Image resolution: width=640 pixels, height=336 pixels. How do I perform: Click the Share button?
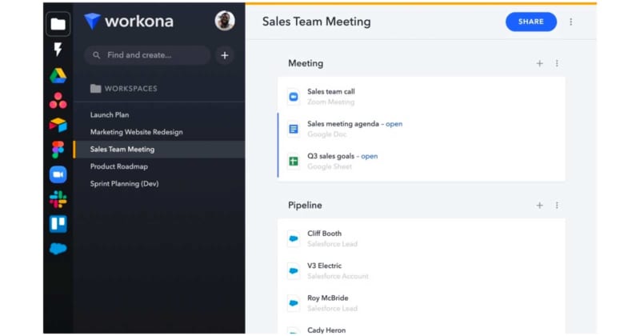pos(531,22)
